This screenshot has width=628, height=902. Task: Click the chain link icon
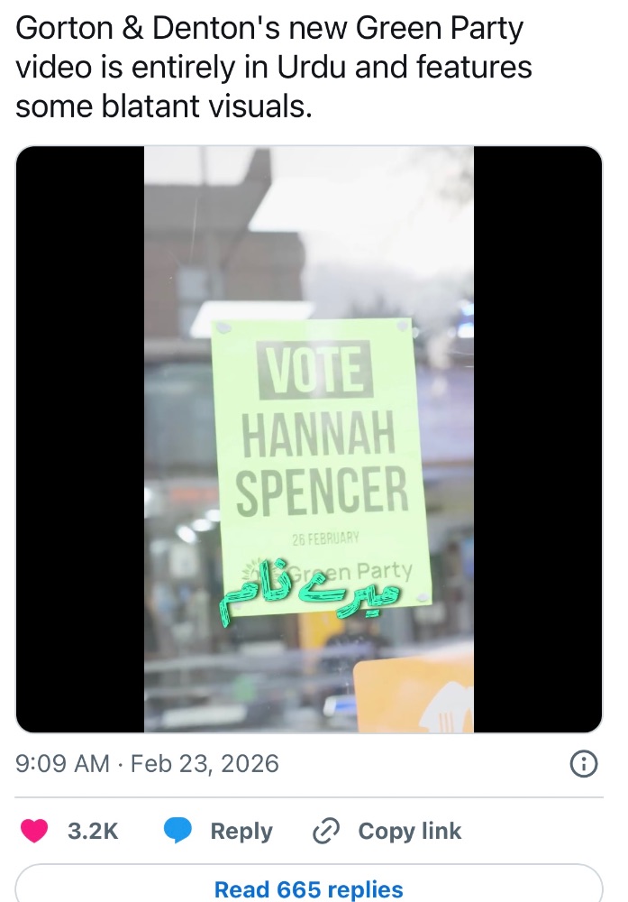(x=326, y=831)
